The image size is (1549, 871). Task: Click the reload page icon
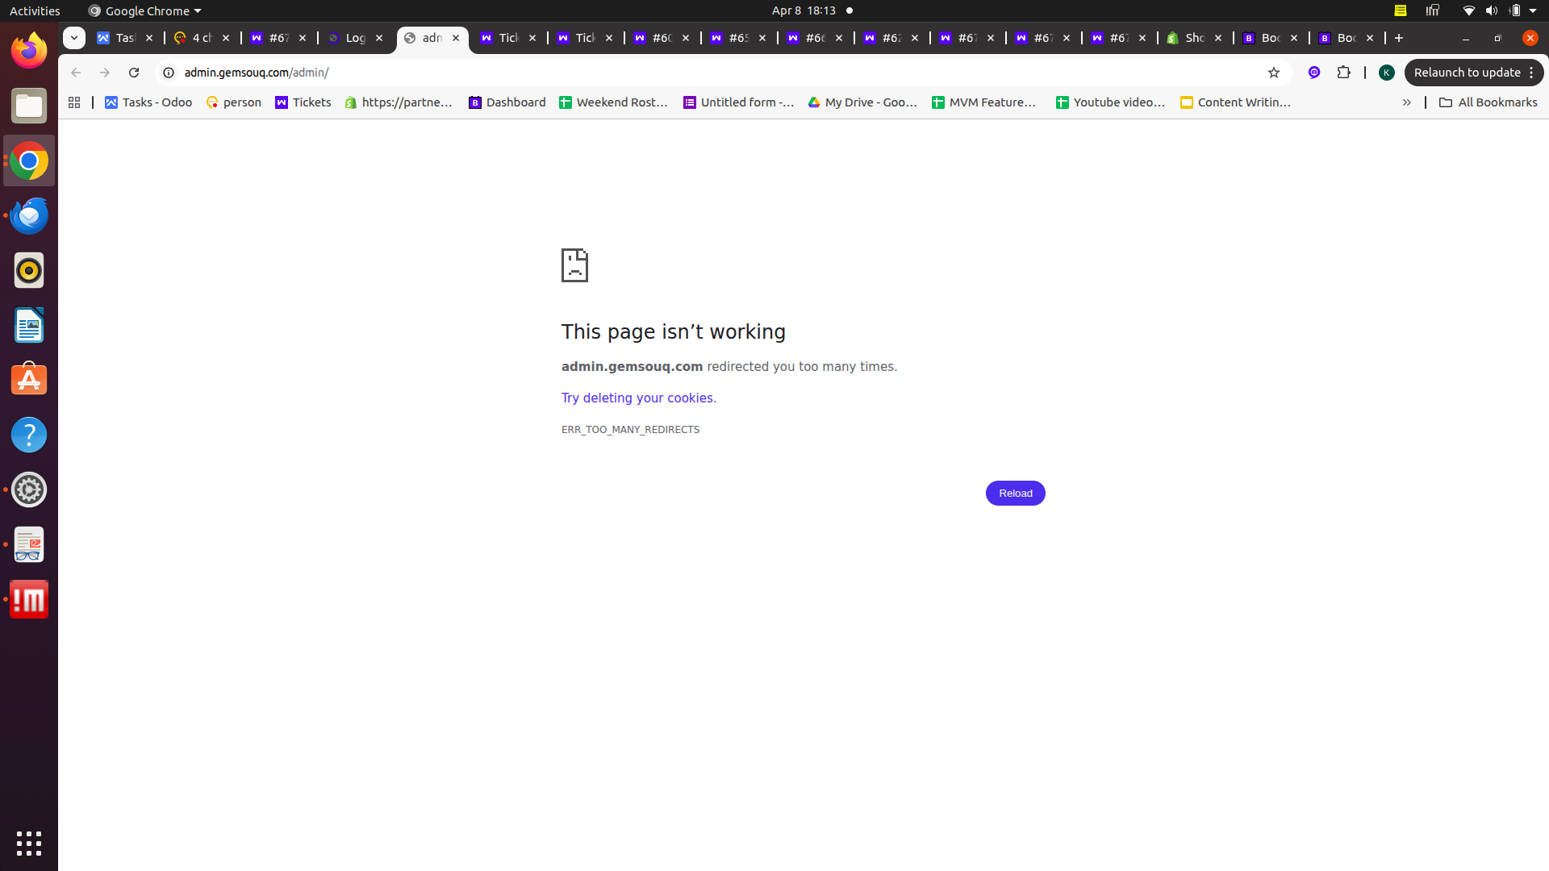134,73
